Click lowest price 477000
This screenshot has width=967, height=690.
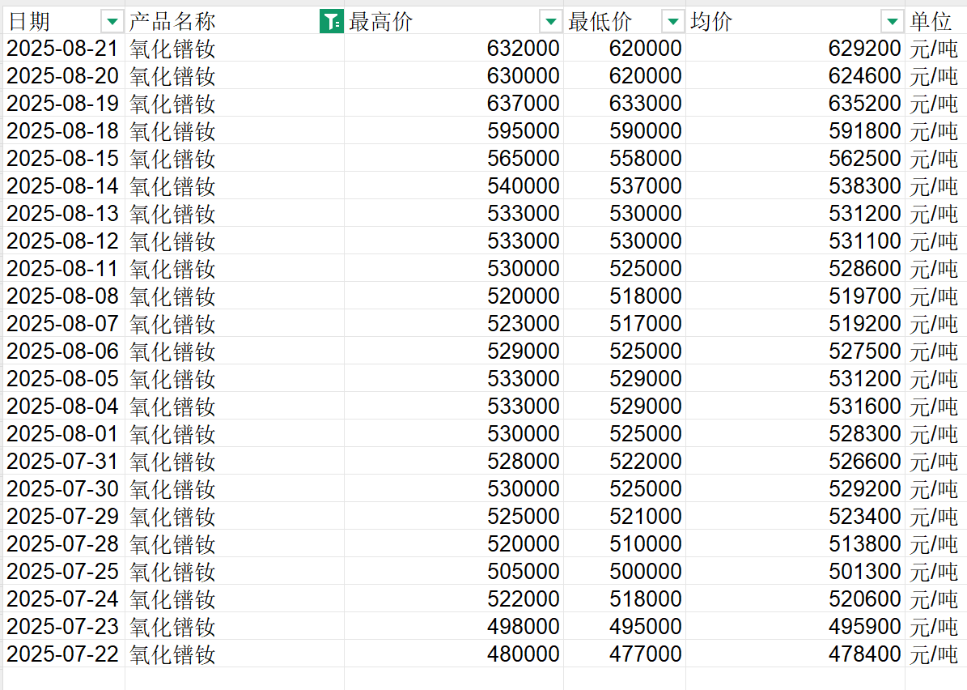pos(624,654)
